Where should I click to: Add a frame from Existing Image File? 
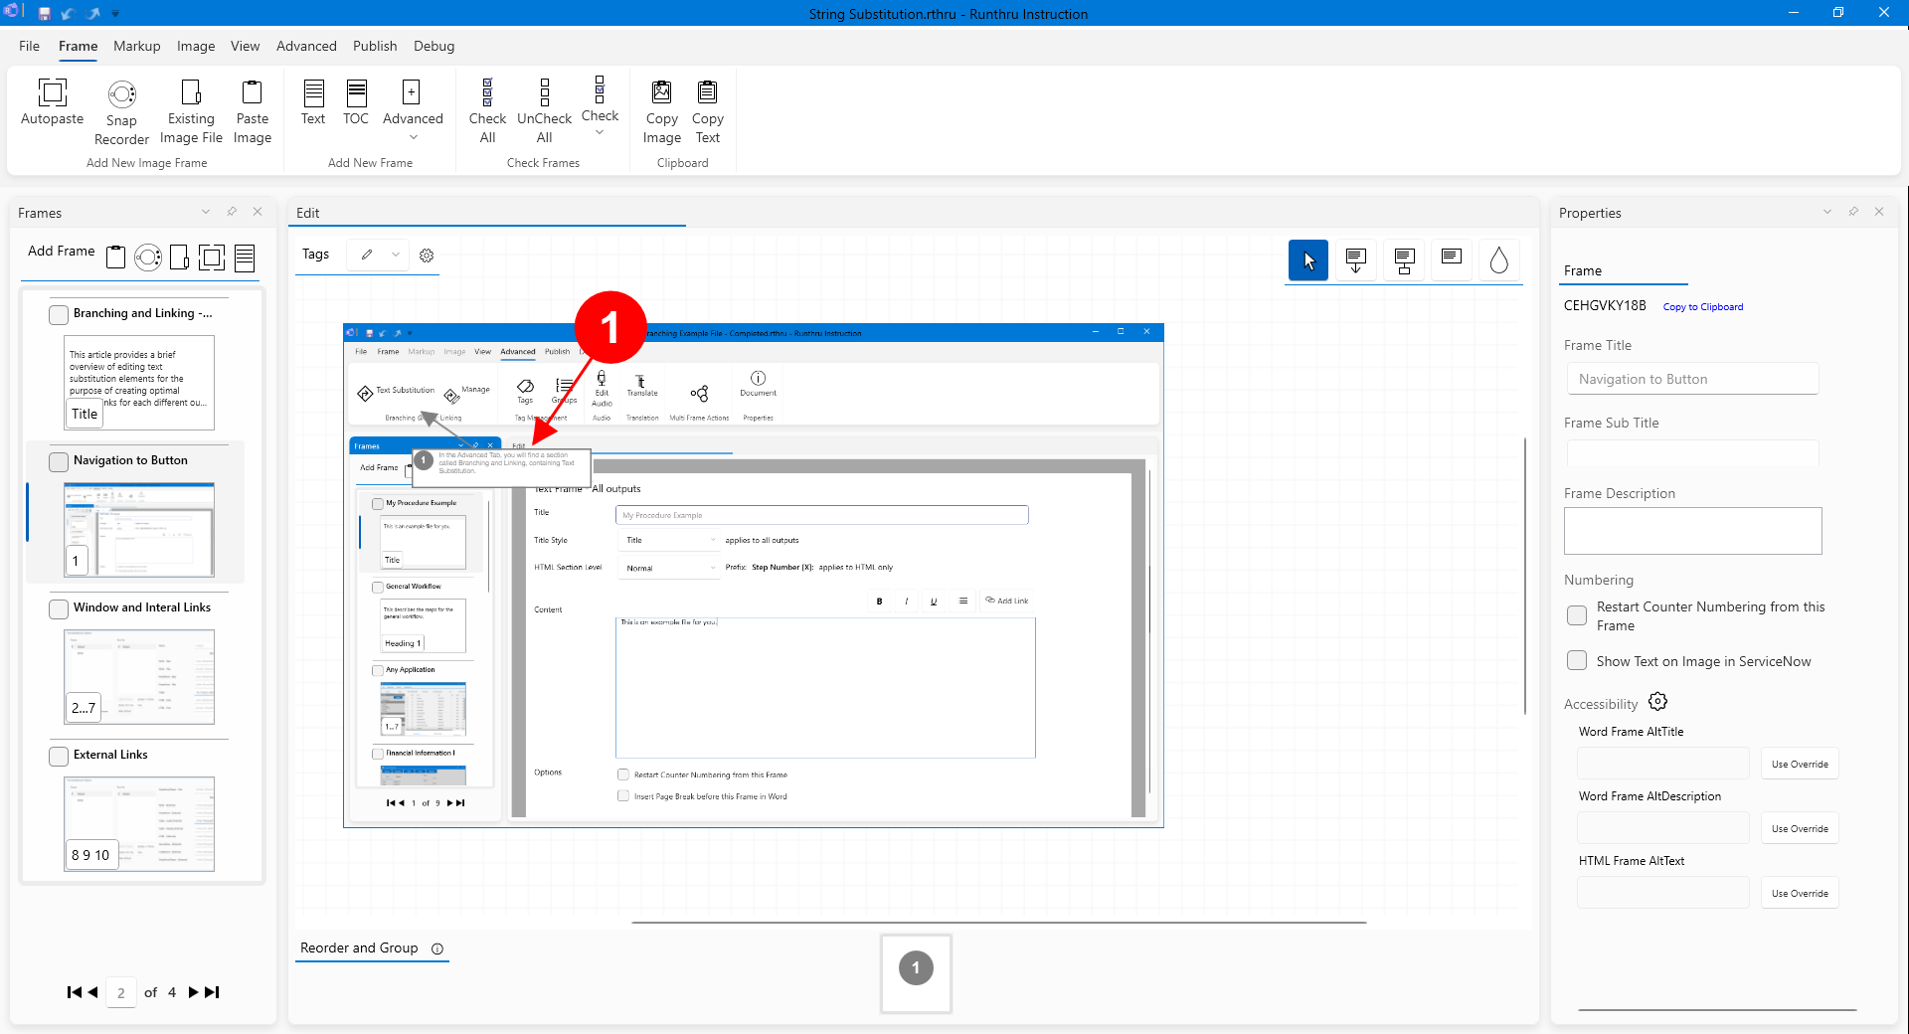(191, 93)
